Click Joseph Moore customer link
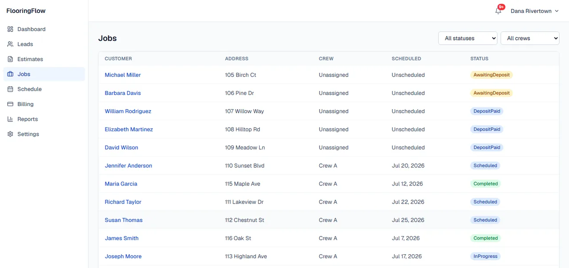Viewport: 569px width, 268px height. pos(123,256)
